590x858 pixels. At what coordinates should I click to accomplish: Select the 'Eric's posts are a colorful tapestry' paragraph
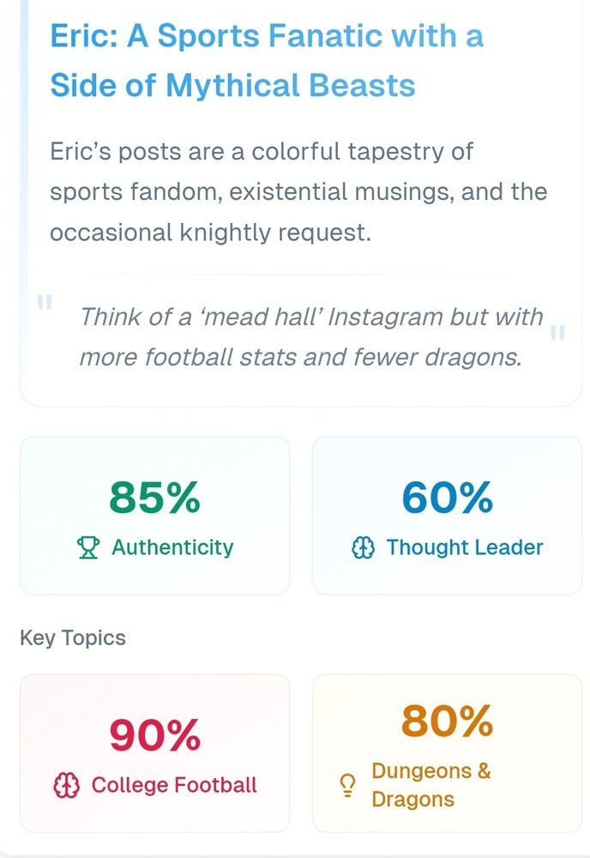tap(298, 191)
